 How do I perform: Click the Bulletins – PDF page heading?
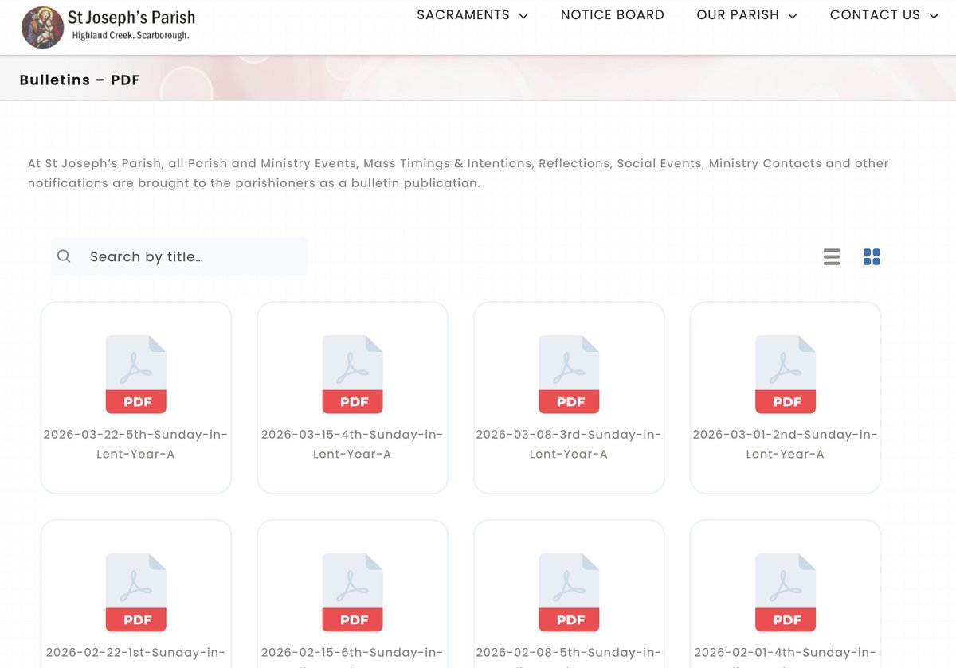[80, 80]
